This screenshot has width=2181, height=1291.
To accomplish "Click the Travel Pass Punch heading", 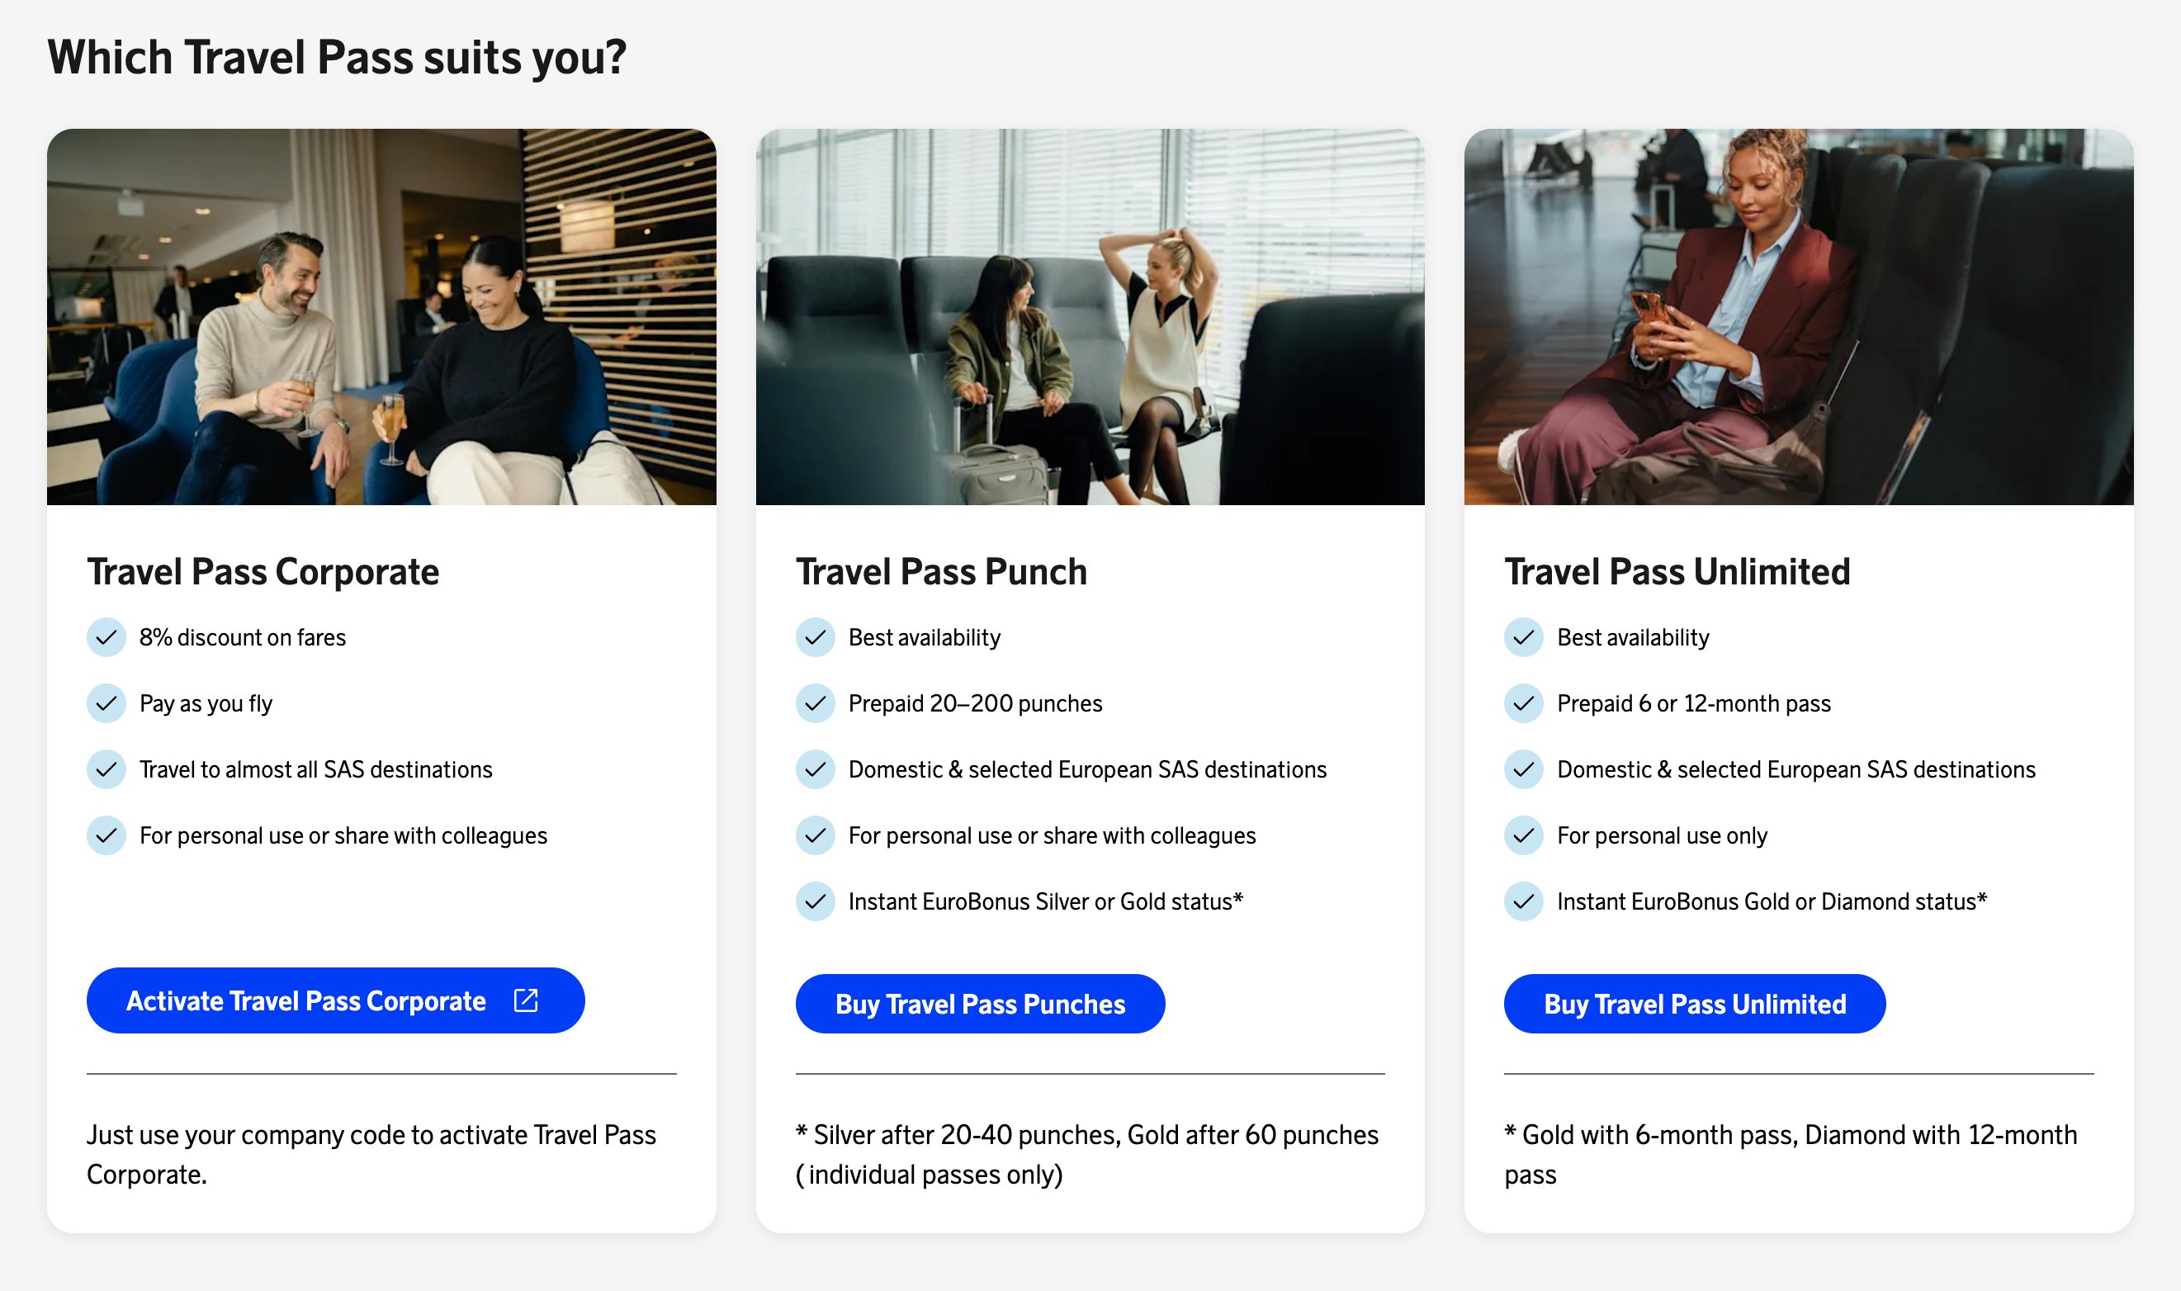I will click(941, 572).
